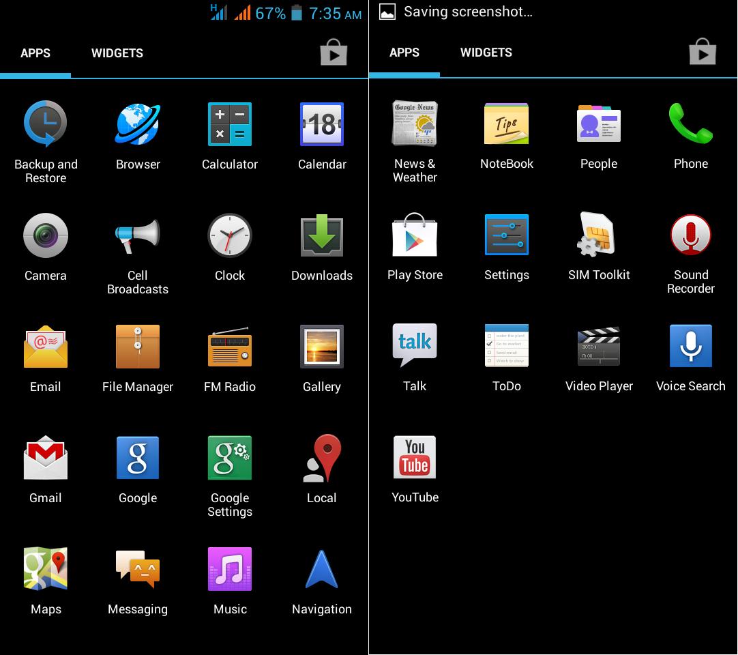Open the Maps app
738x655 pixels.
[x=46, y=569]
